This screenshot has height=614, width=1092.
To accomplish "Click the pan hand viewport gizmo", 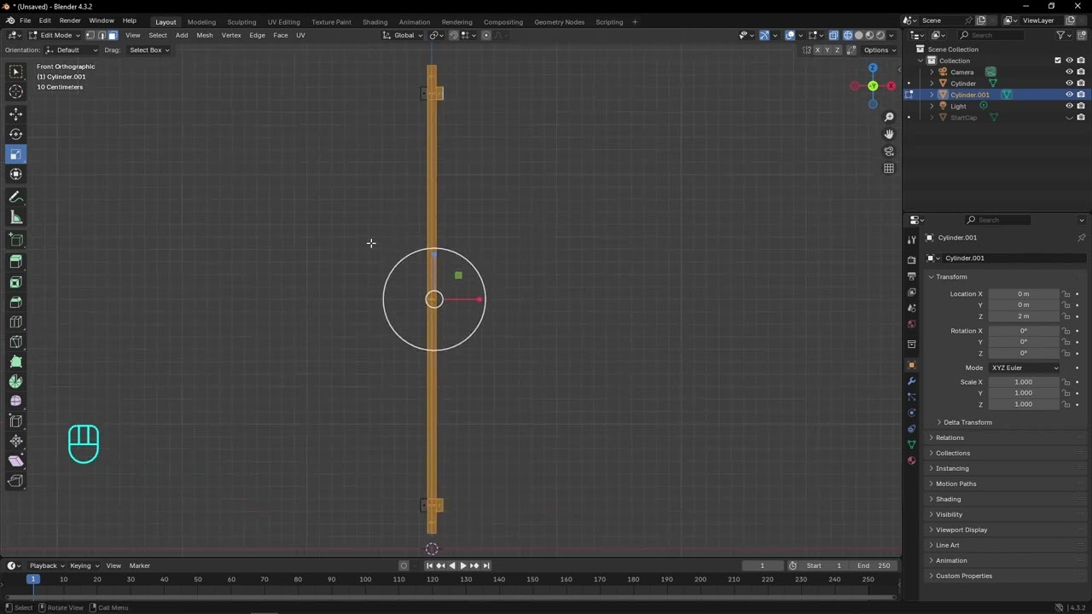I will click(x=889, y=134).
